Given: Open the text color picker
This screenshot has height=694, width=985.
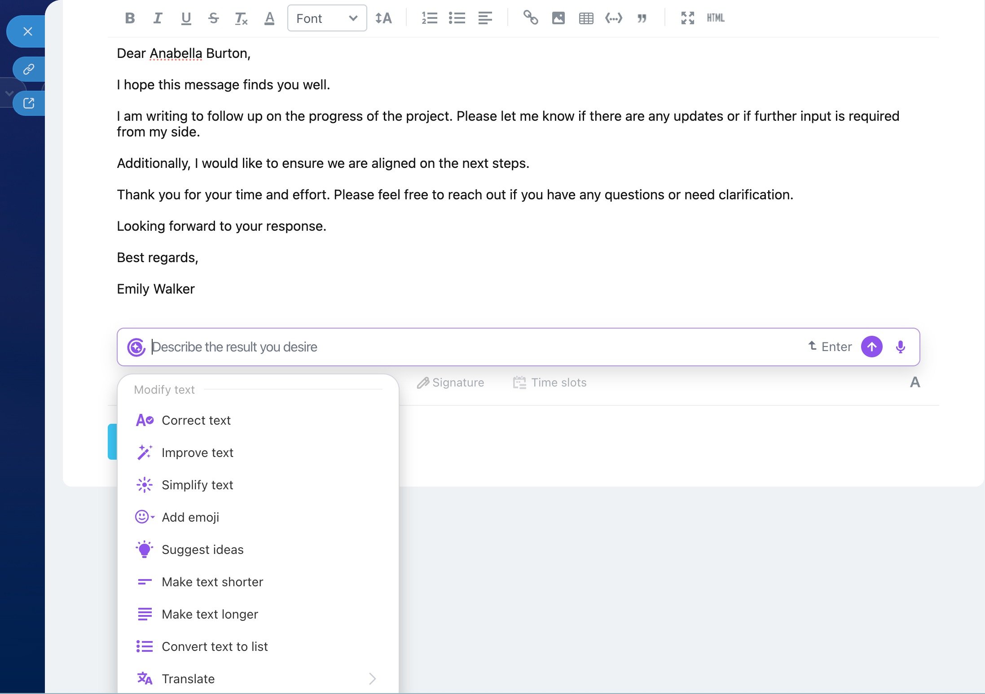Looking at the screenshot, I should point(269,18).
